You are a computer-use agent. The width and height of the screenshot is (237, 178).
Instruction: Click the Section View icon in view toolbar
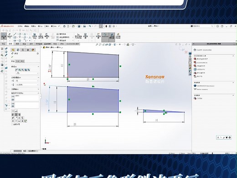[x=107, y=45]
